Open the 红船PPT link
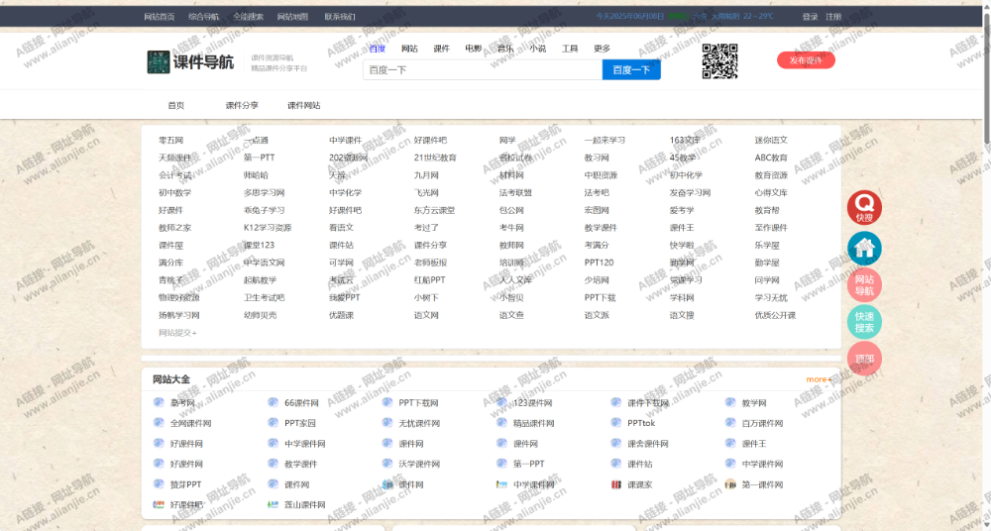This screenshot has height=531, width=991. pyautogui.click(x=430, y=279)
